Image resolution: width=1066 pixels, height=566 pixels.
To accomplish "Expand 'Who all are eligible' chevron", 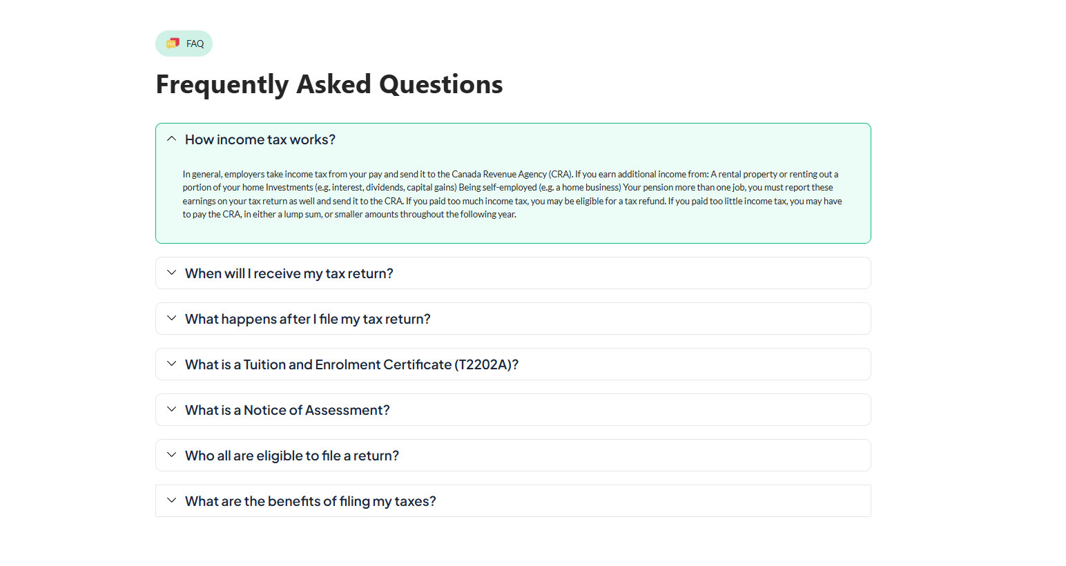I will tap(172, 455).
